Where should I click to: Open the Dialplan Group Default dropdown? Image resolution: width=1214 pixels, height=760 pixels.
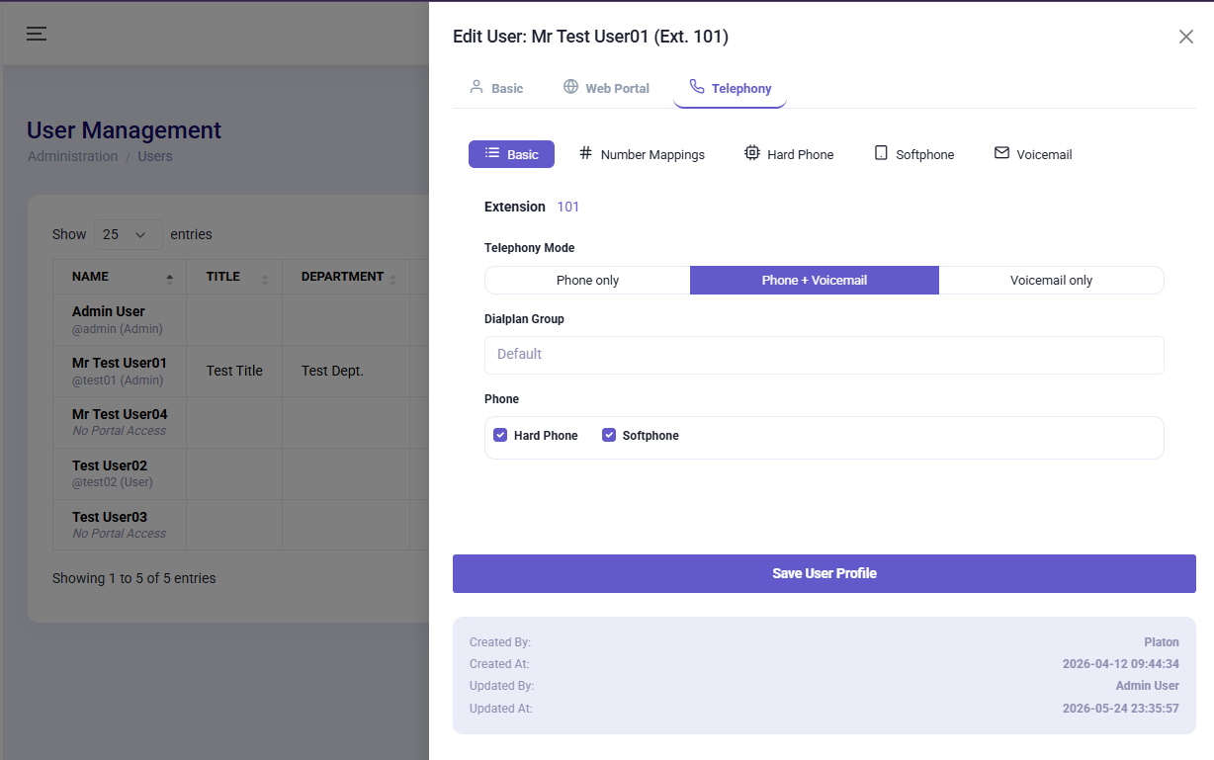coord(824,355)
